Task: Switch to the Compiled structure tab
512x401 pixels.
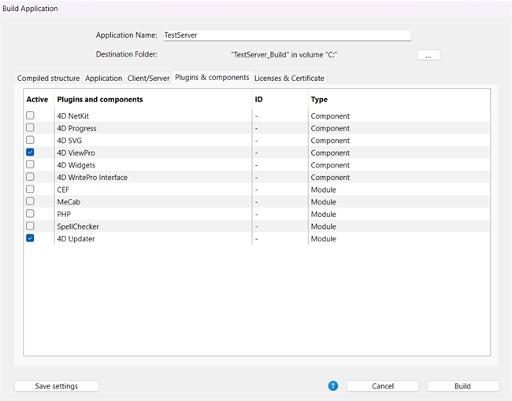Action: coord(48,79)
